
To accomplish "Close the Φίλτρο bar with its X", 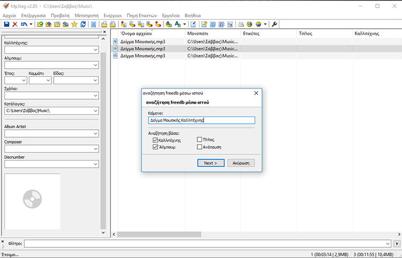I will pos(3,241).
